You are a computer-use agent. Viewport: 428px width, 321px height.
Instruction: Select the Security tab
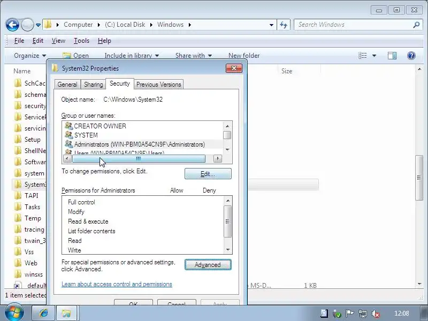click(119, 83)
